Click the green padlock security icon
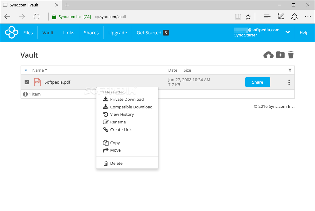This screenshot has height=211, width=315. 54,17
